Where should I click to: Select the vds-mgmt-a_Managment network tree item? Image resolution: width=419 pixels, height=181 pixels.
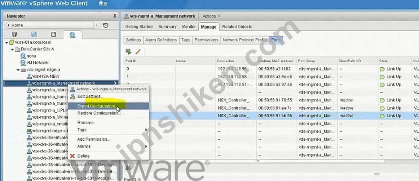(61, 83)
